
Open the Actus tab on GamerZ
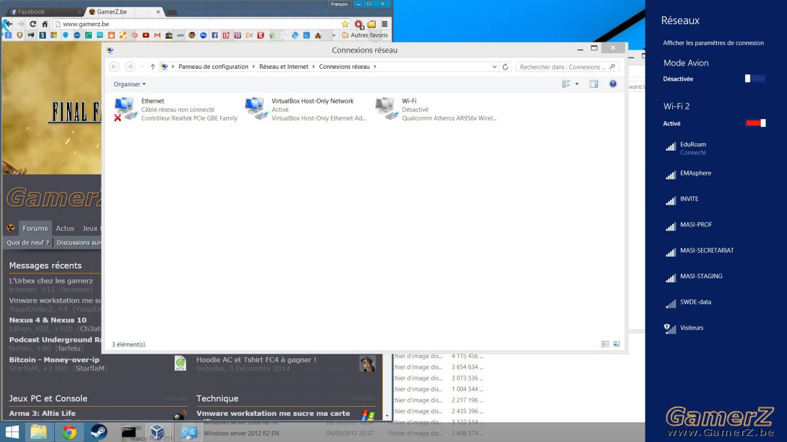pos(65,229)
